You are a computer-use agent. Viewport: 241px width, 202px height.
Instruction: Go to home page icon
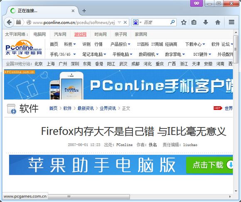pos(217,22)
